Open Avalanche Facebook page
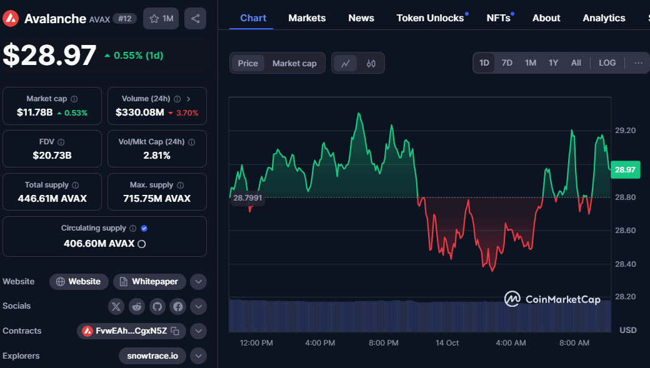 (x=178, y=307)
